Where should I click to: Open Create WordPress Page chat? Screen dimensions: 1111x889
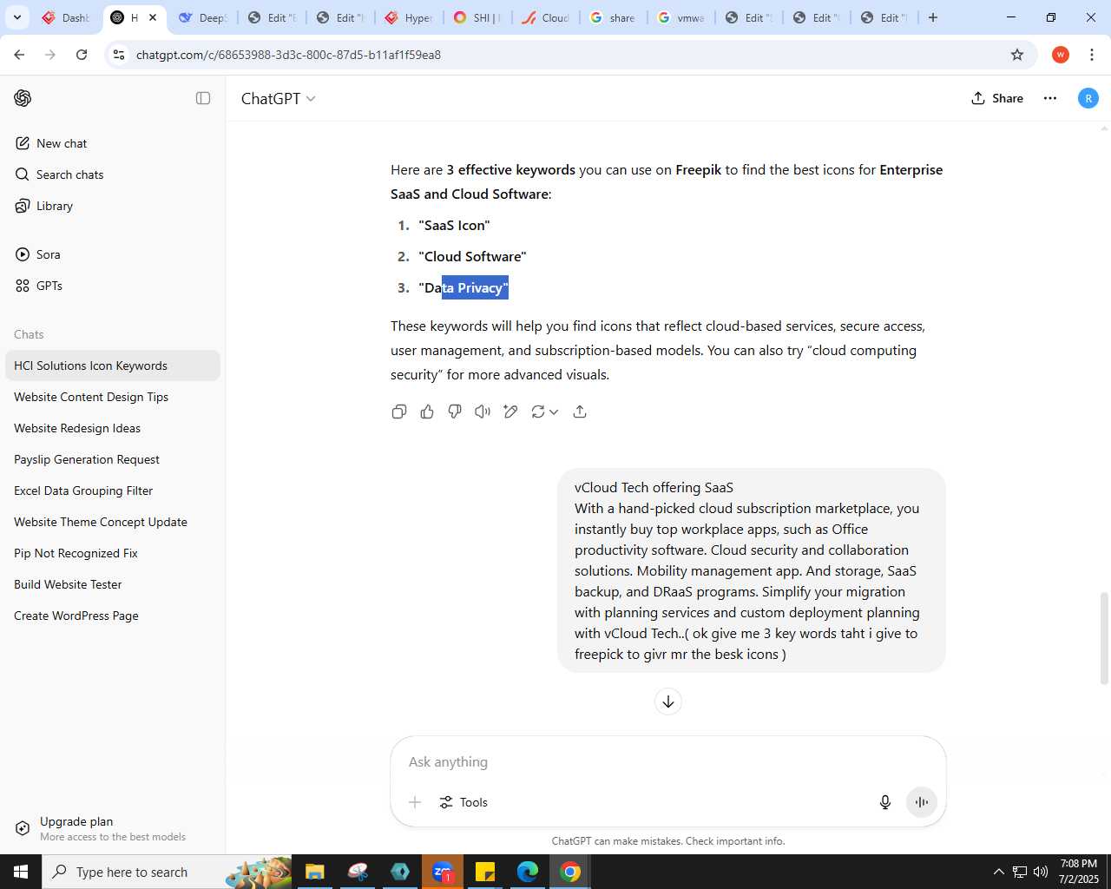click(113, 616)
